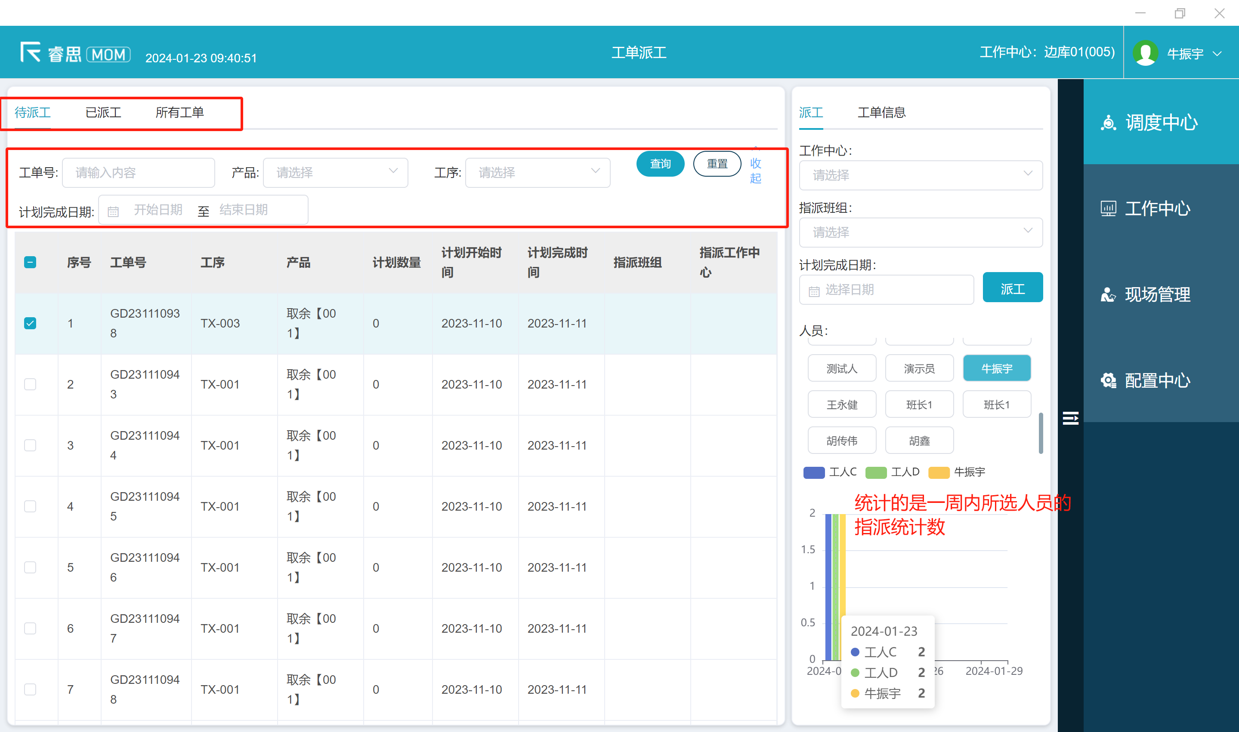Switch to the 已派工 tab
Image resolution: width=1239 pixels, height=732 pixels.
pos(103,113)
